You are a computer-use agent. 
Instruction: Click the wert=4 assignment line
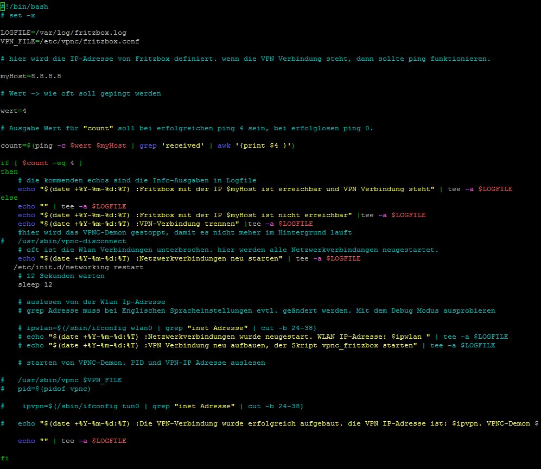[14, 111]
